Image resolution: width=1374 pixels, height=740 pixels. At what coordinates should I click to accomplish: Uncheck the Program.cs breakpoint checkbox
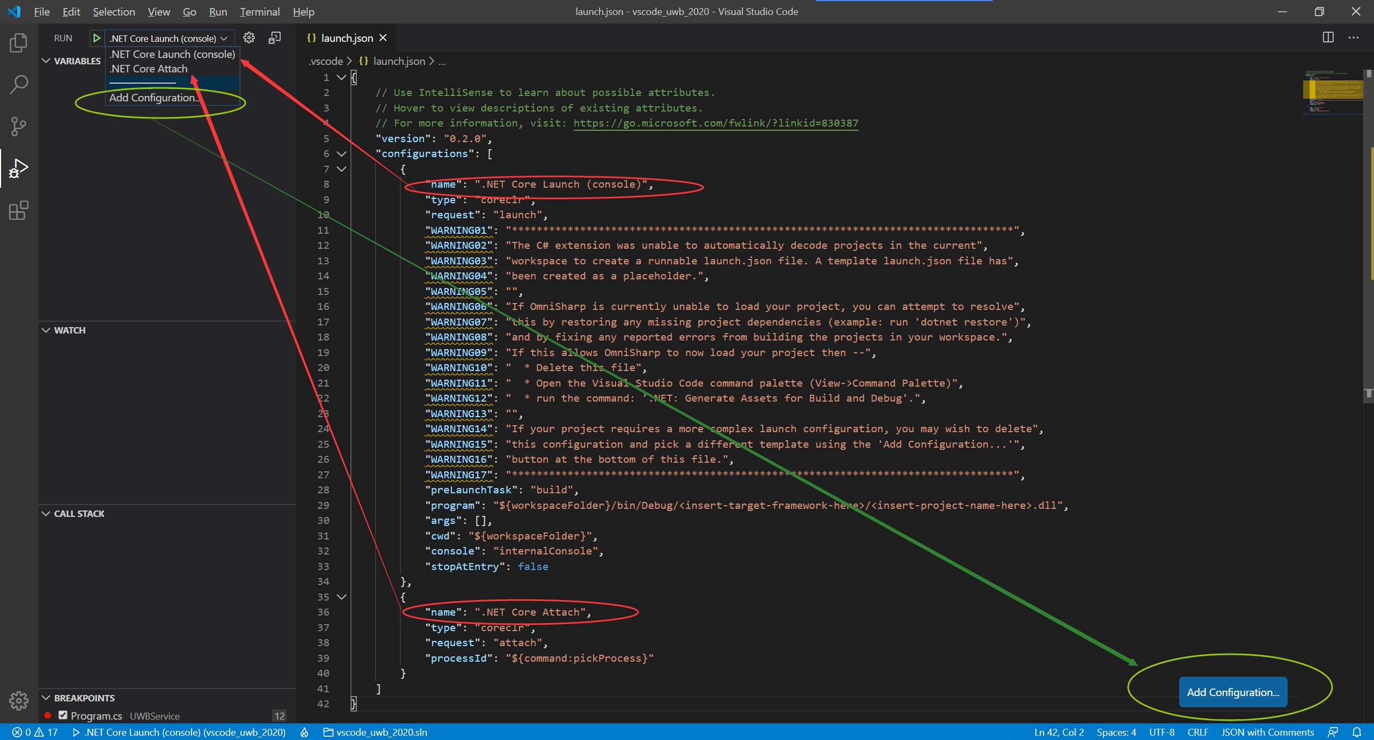tap(63, 715)
